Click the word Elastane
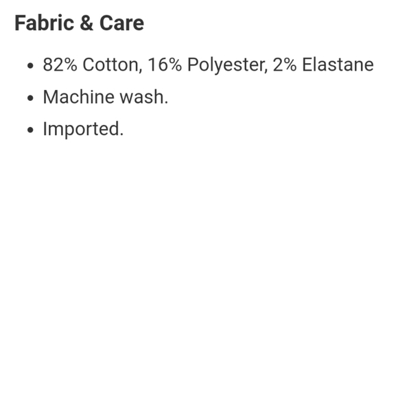The image size is (398, 398). 338,65
